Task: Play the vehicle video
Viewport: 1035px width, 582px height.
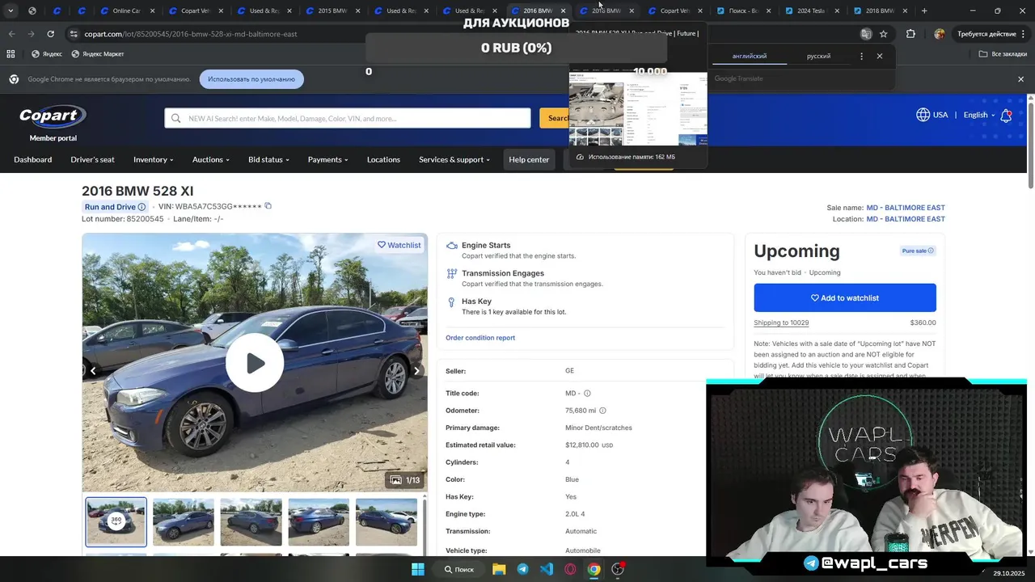Action: click(255, 363)
